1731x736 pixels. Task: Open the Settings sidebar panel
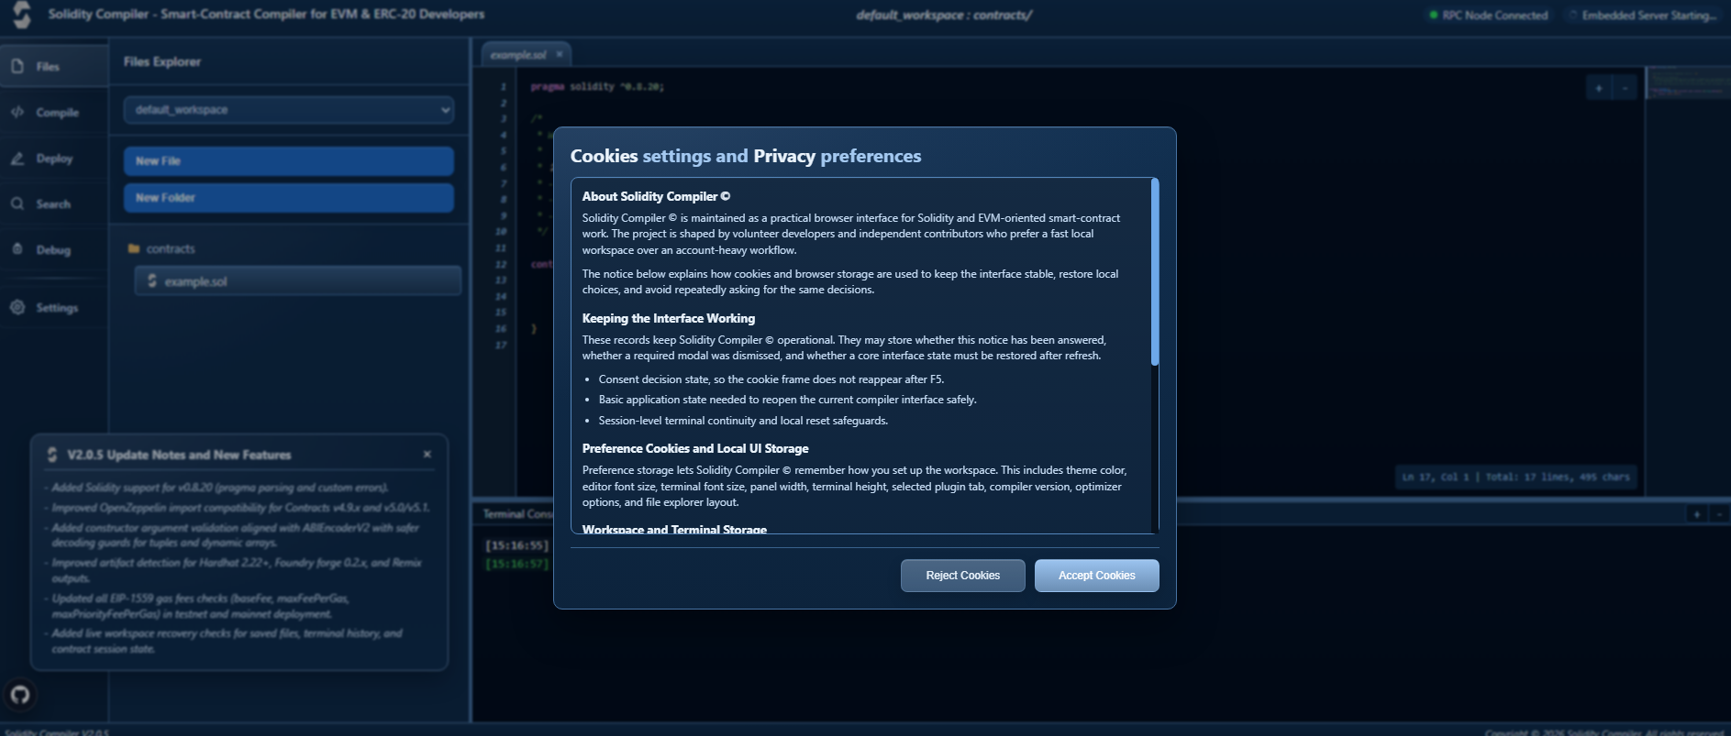54,307
